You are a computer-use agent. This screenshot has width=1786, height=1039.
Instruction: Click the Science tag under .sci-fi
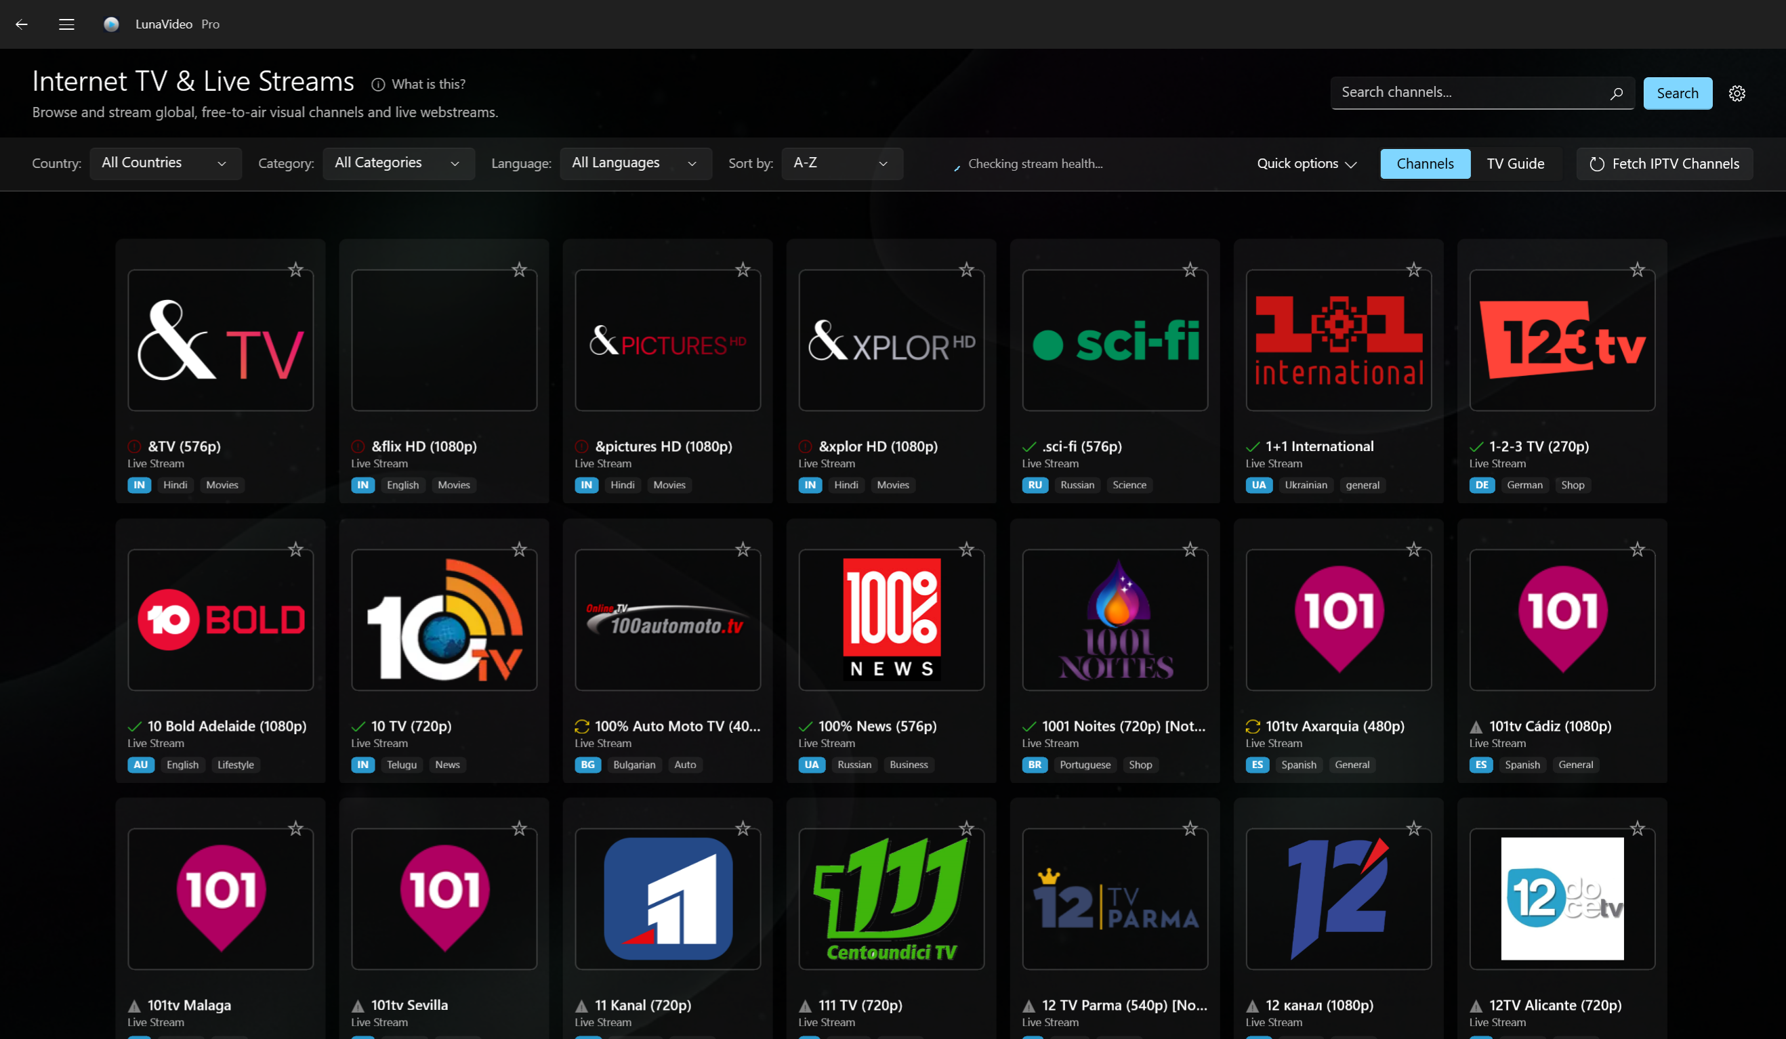coord(1129,485)
